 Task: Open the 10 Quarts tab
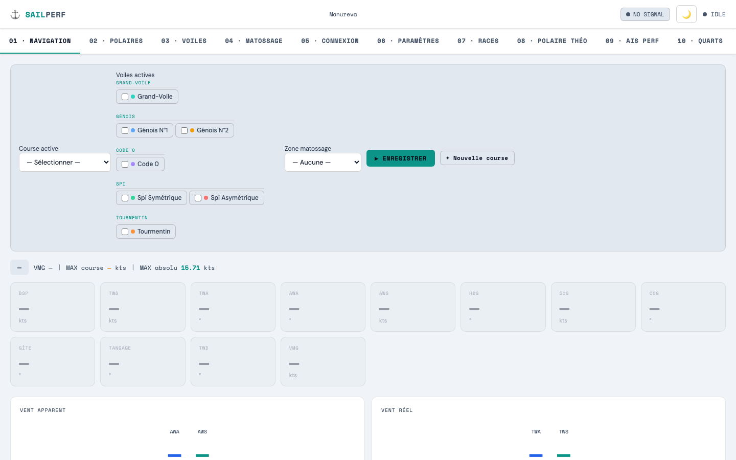coord(700,41)
